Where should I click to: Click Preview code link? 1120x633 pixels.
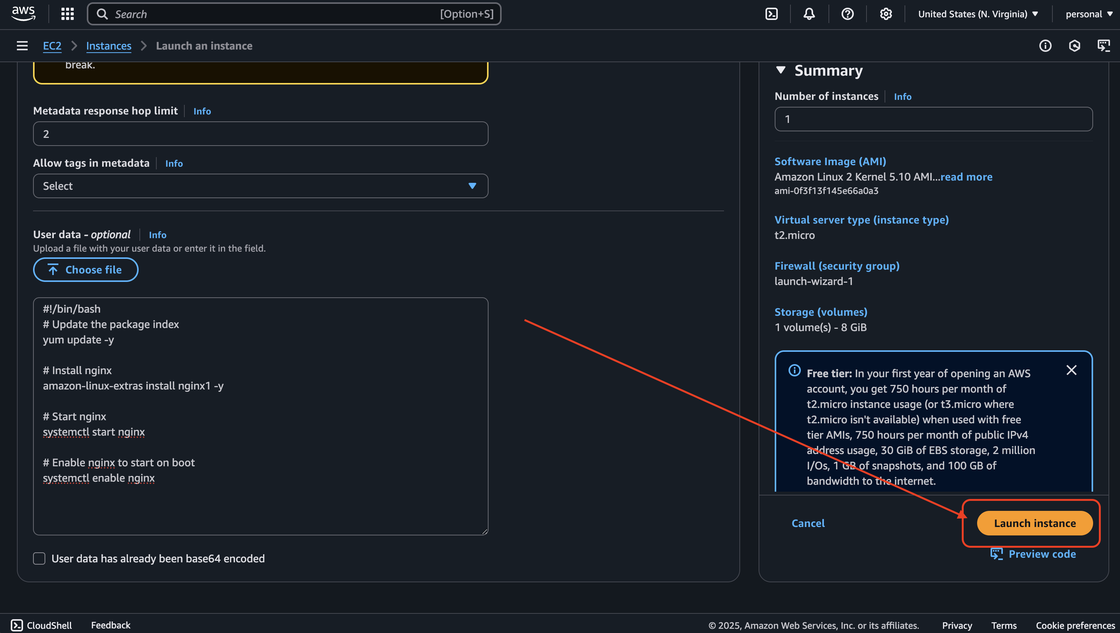coord(1042,554)
